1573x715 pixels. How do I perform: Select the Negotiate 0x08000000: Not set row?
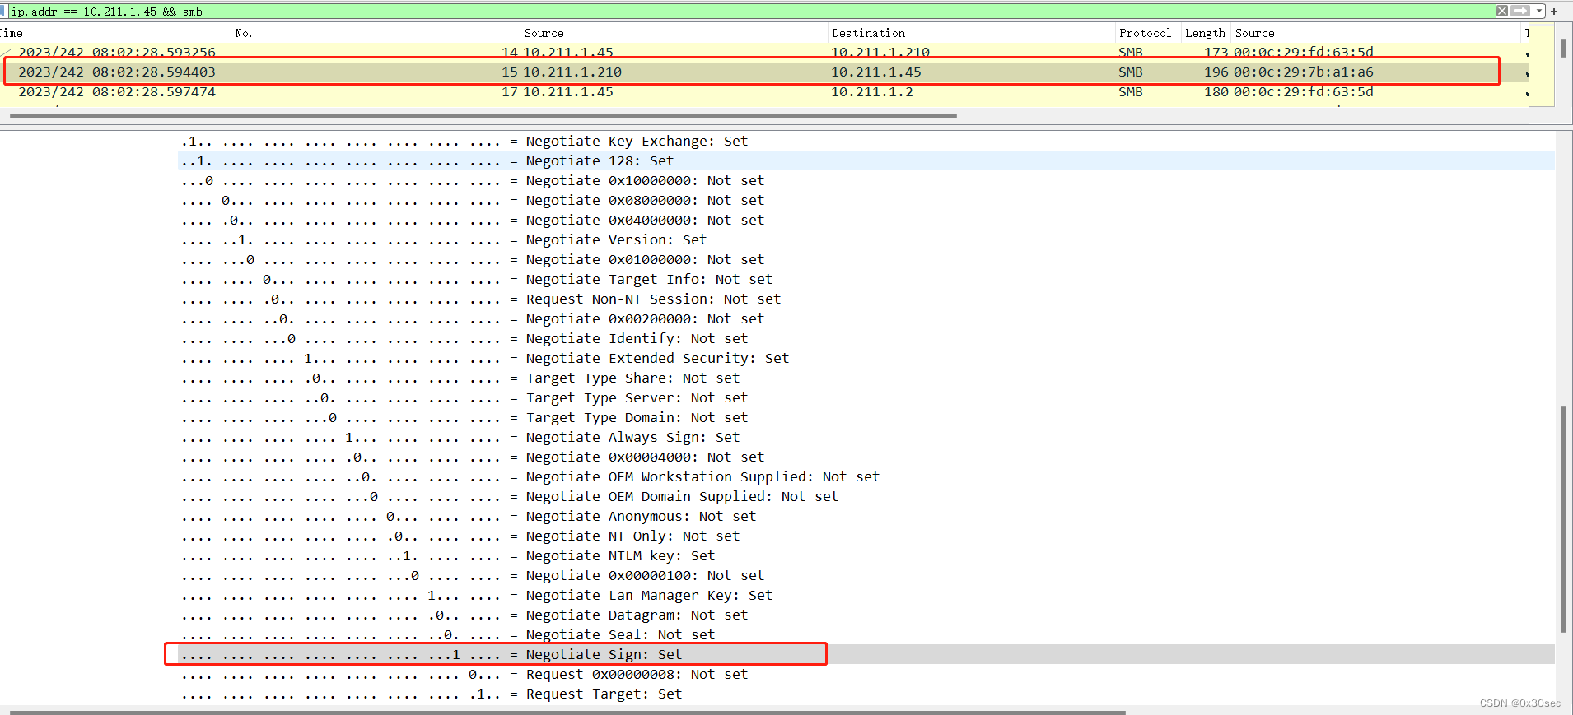click(x=866, y=201)
